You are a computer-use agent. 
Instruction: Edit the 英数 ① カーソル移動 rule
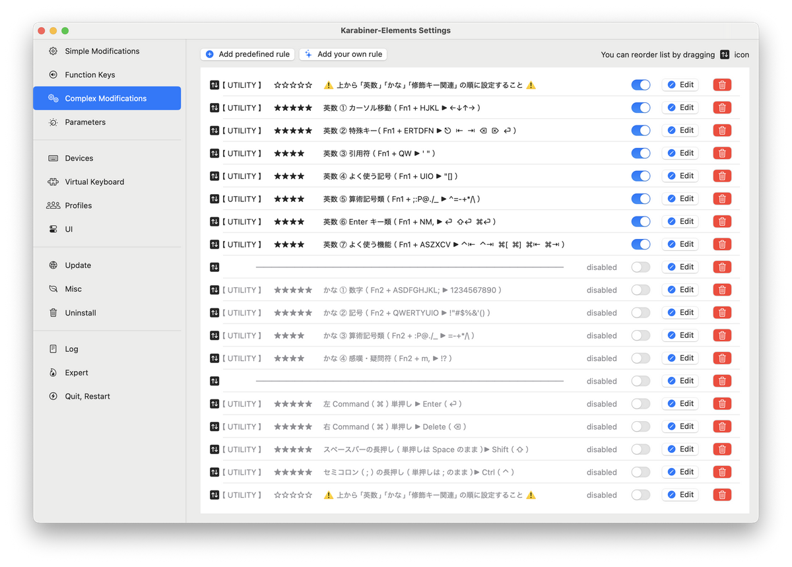pyautogui.click(x=680, y=108)
